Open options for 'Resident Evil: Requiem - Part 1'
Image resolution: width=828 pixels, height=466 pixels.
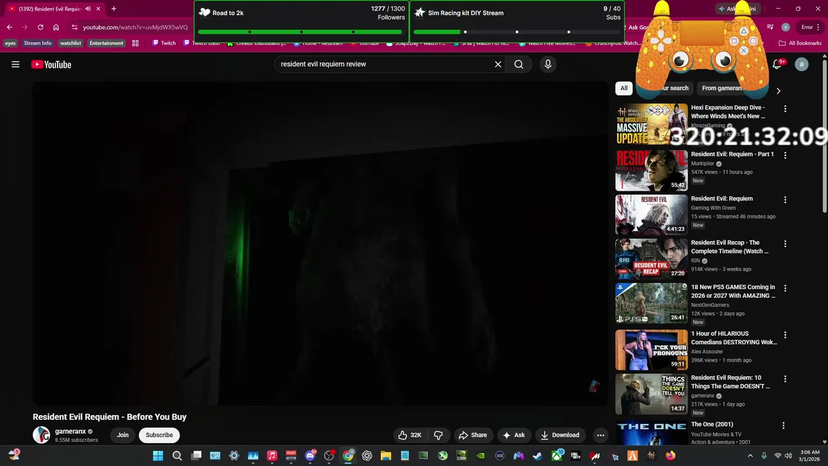[x=785, y=156]
